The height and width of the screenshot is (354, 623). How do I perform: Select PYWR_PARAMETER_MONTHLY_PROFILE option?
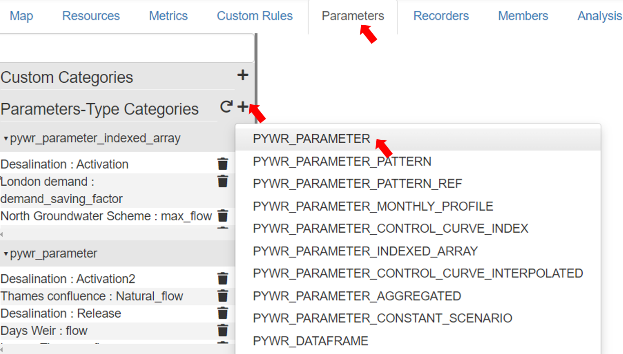pos(373,206)
